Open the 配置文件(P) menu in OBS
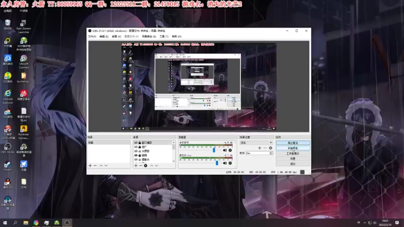This screenshot has width=404, height=227. (131, 36)
